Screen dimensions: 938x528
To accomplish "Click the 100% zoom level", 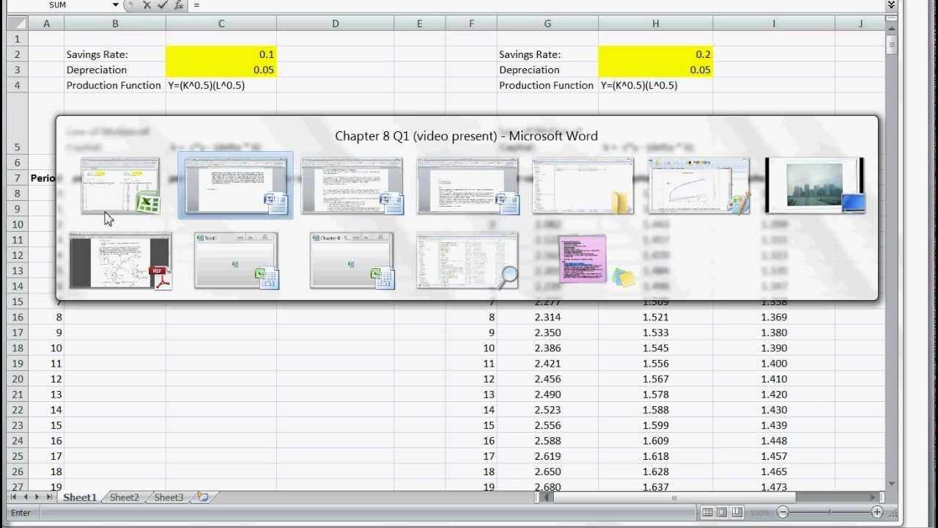I will coord(760,513).
